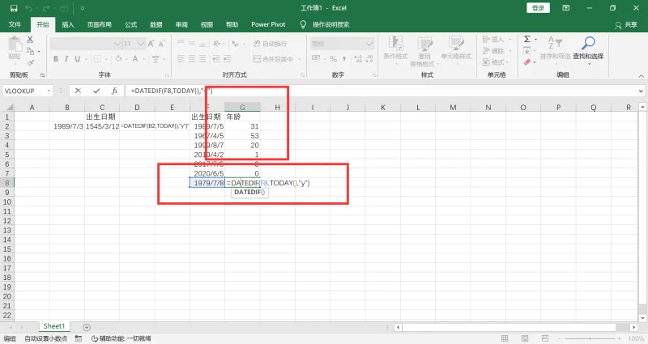Expand the Name Box dropdown showing VLOOKUP
The image size is (648, 344).
(49, 91)
